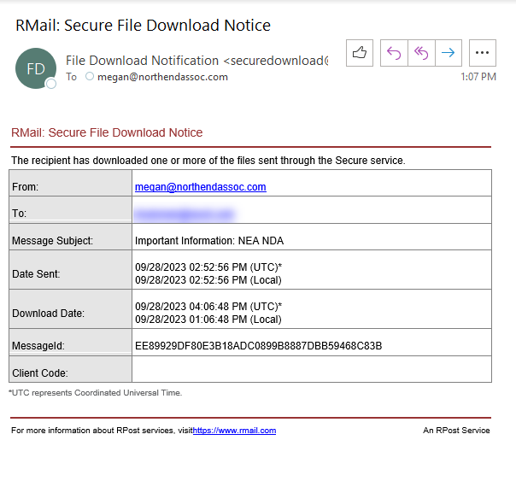The width and height of the screenshot is (516, 481).
Task: Click the 1:07 PM received timestamp
Action: [478, 77]
